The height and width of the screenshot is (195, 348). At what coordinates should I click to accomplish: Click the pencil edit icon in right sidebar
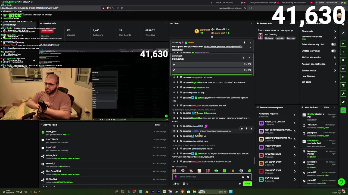[x=343, y=33]
